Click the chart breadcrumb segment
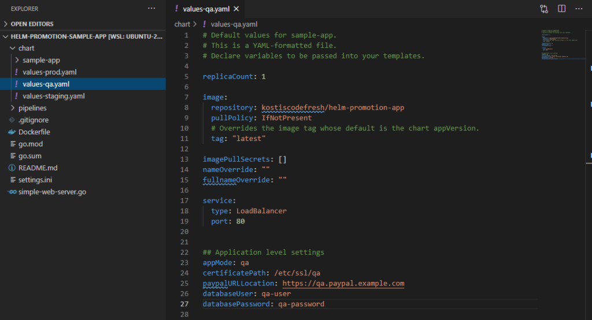The image size is (592, 320). click(182, 24)
